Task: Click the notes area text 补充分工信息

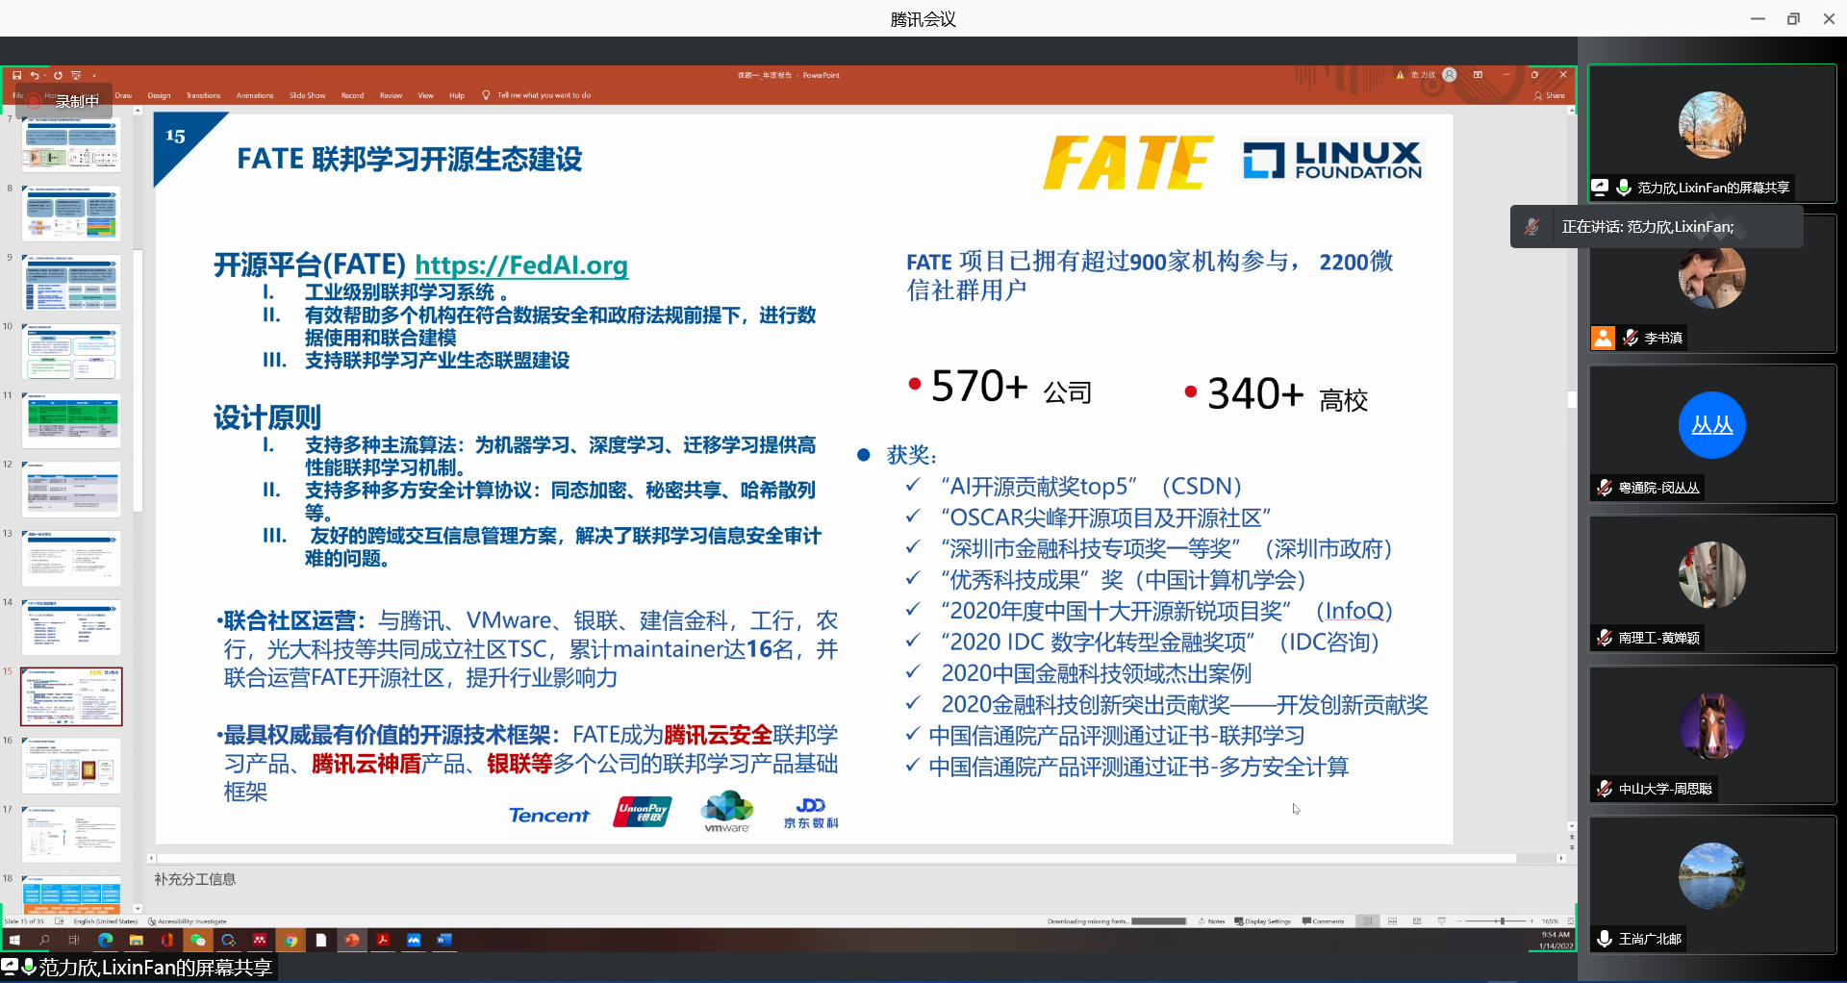Action: (x=195, y=879)
